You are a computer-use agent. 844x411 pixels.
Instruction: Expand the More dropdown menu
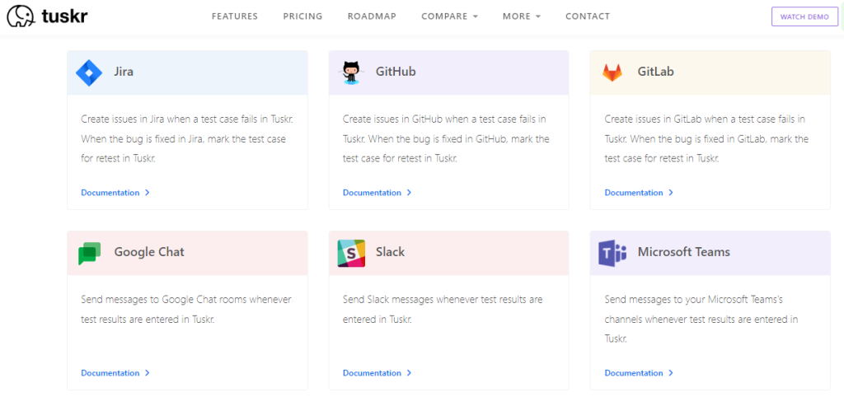[x=522, y=16]
